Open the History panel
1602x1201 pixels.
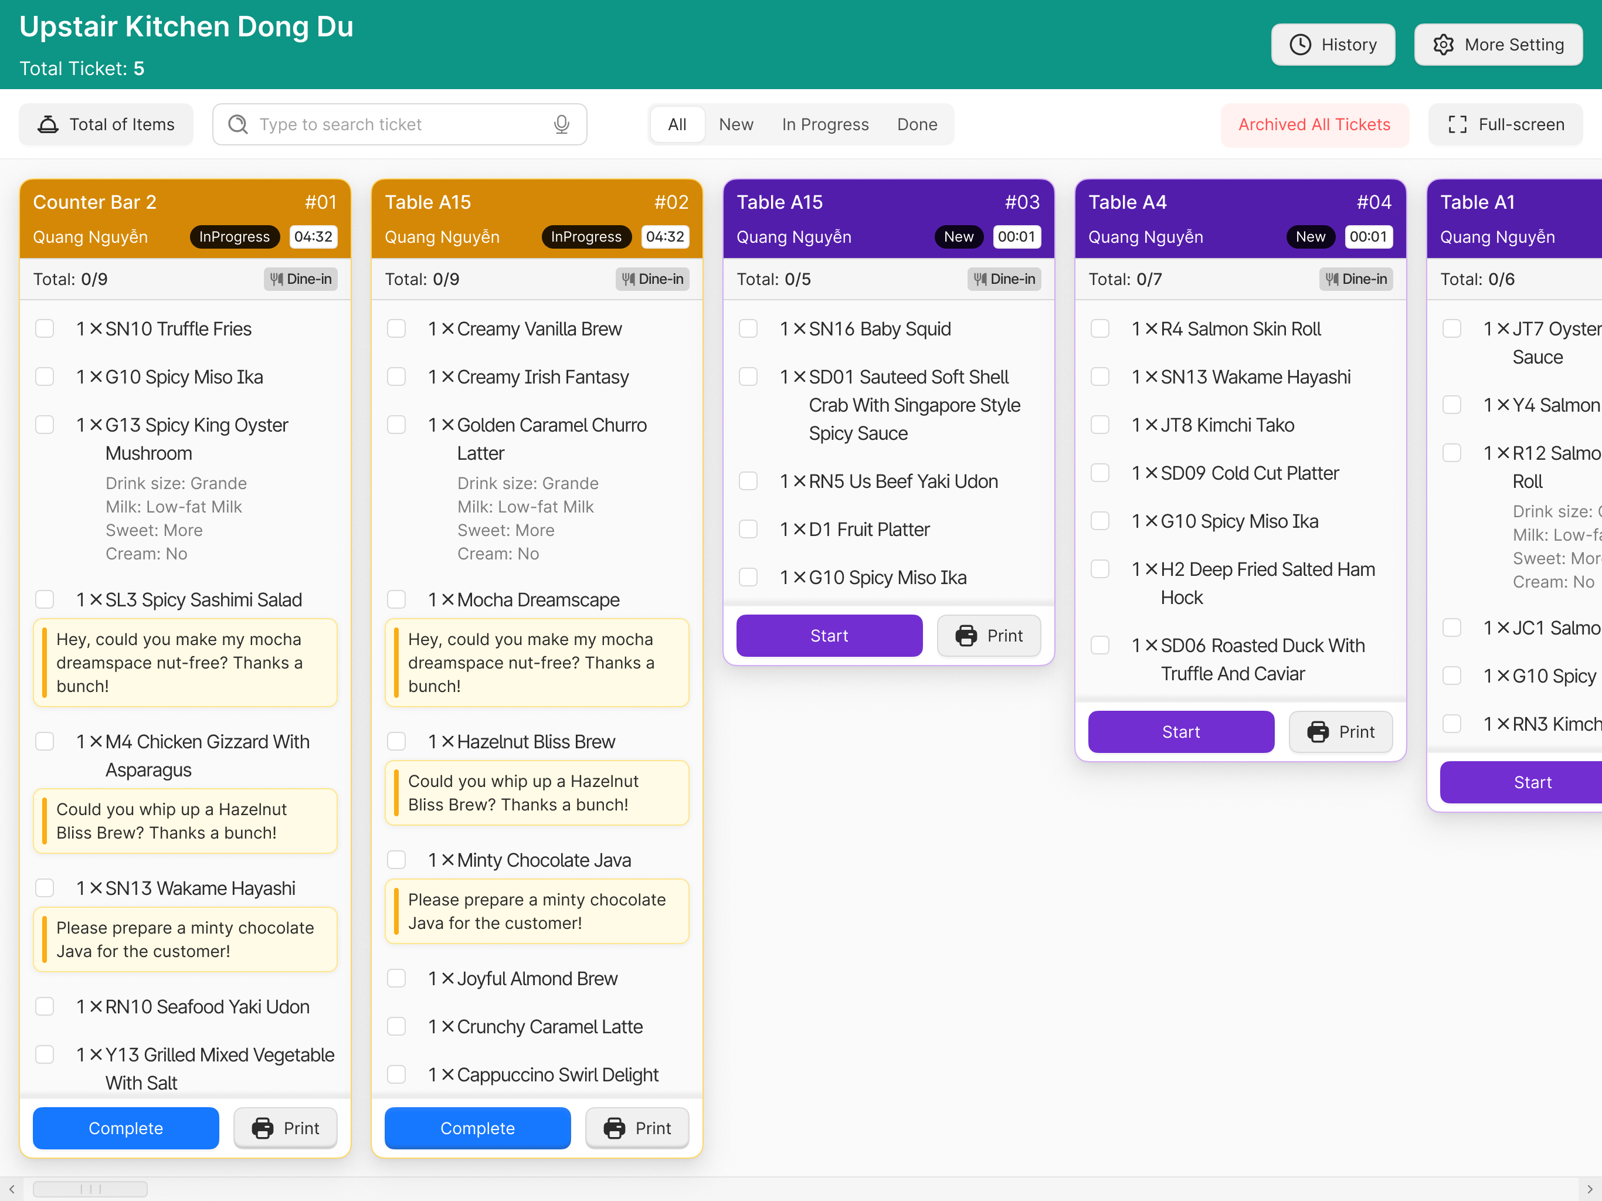click(x=1333, y=45)
